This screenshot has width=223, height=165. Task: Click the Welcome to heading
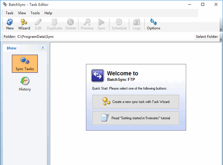(x=123, y=73)
